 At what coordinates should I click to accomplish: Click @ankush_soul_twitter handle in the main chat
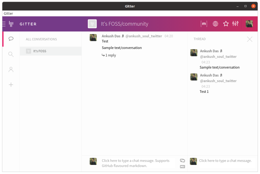pos(144,36)
